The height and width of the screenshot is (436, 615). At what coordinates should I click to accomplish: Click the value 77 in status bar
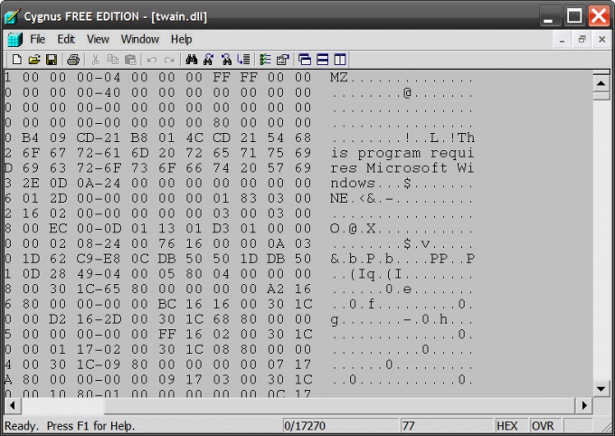click(408, 426)
